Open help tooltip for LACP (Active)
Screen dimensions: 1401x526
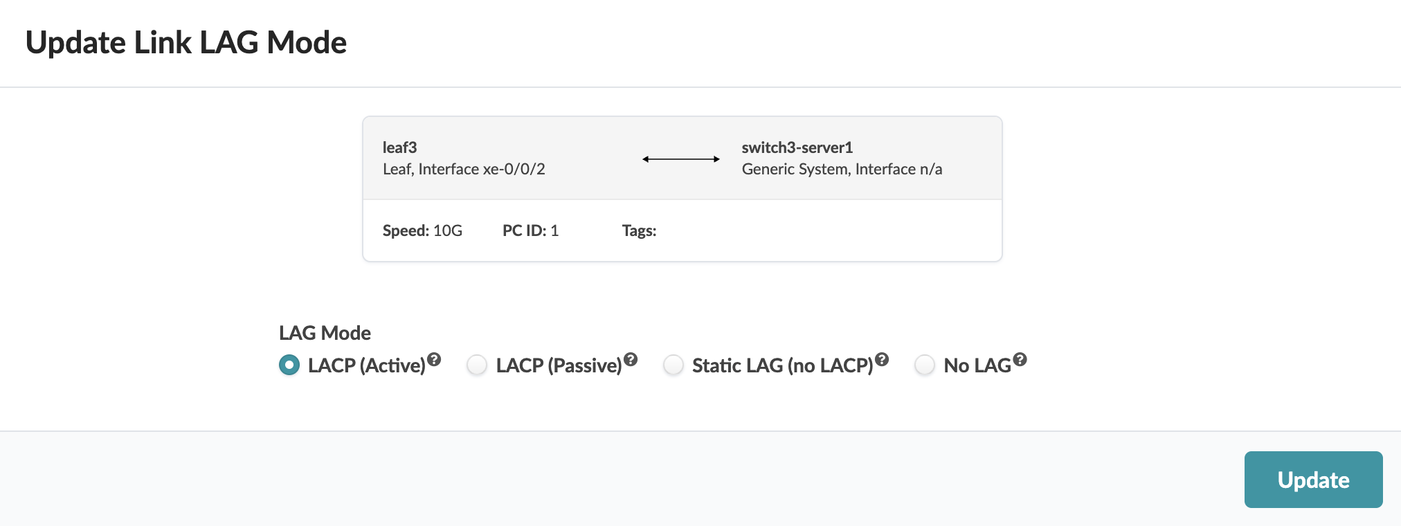click(434, 359)
